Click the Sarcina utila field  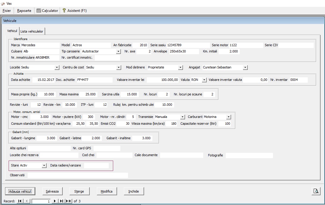(129, 94)
